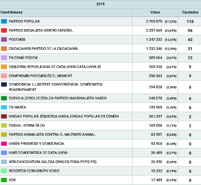Viewport: 201px width, 185px height.
Task: Select PARTIDO ANIMALISTA CONTRA EL MALTRATO ANIMAL
Action: tap(52, 135)
